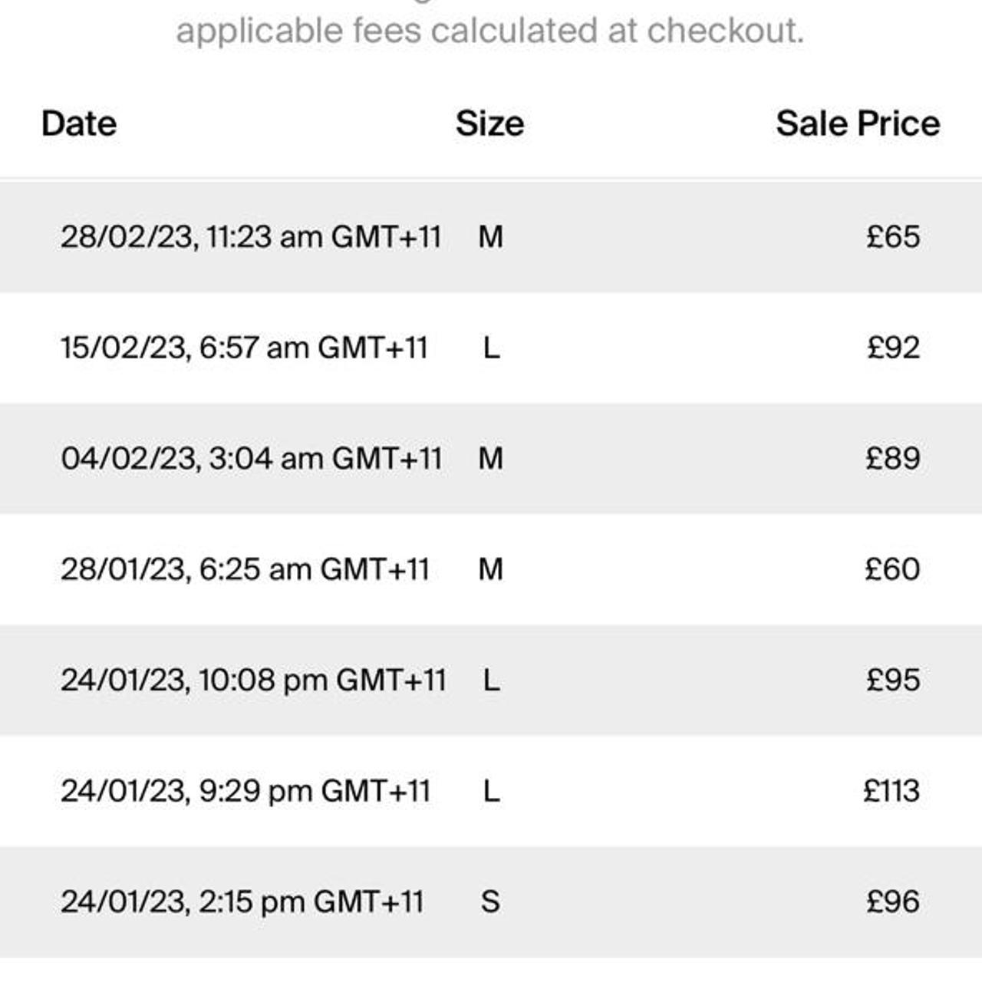Click the applicable fees calculated at checkout text
The image size is (982, 982).
[489, 31]
